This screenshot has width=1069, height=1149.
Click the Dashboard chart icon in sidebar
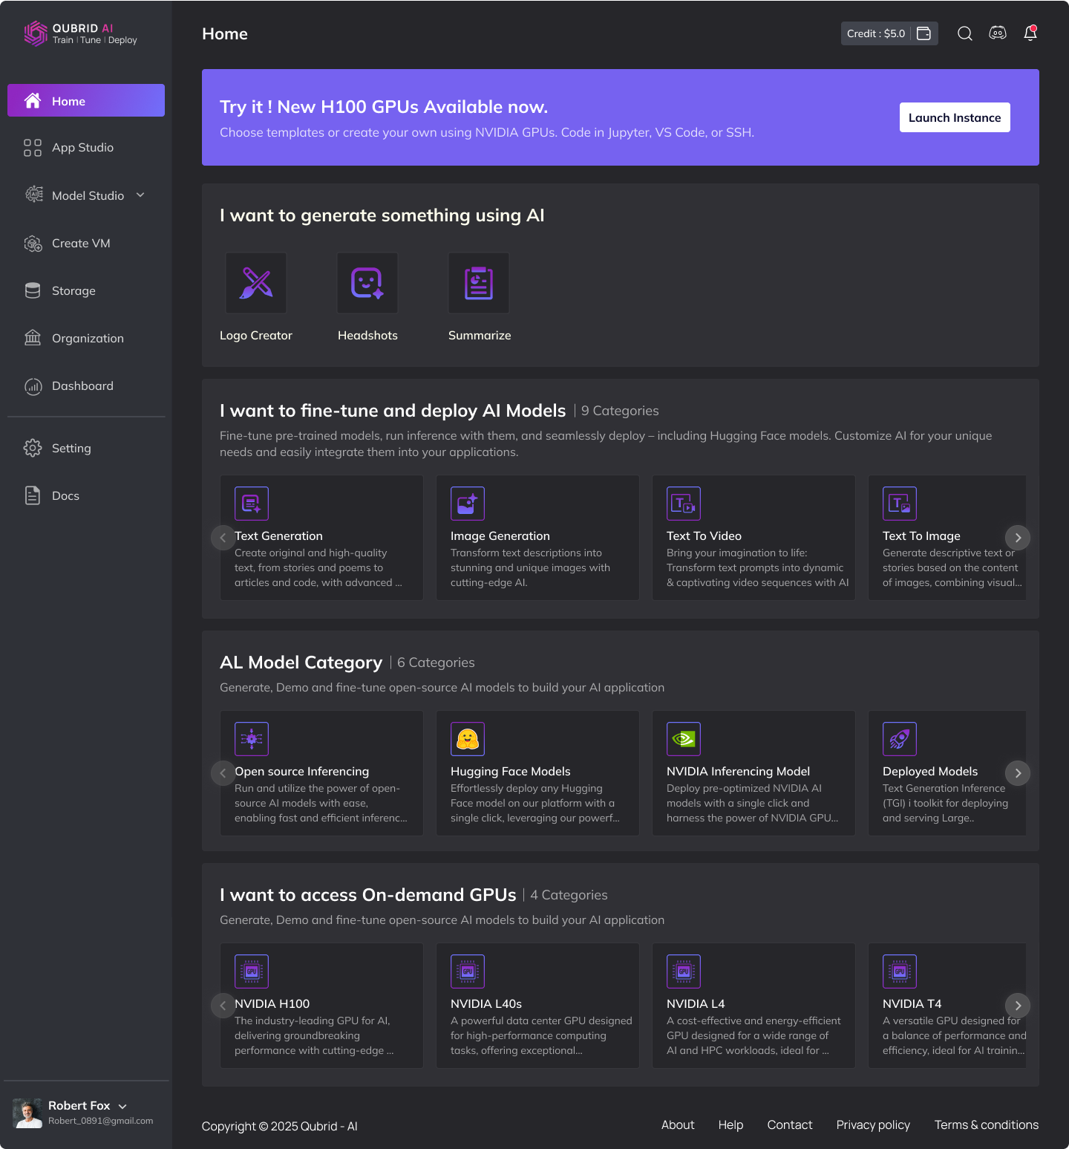pos(33,386)
